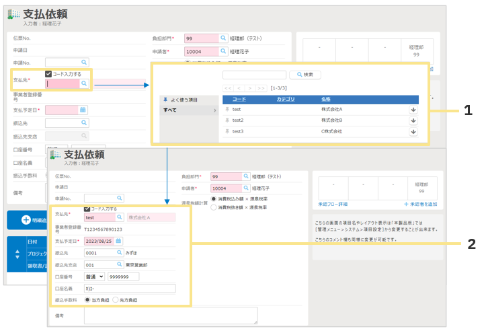Image resolution: width=484 pixels, height=331 pixels.
Task: Select 先方負担 radio for 振込手数料
Action: (116, 299)
